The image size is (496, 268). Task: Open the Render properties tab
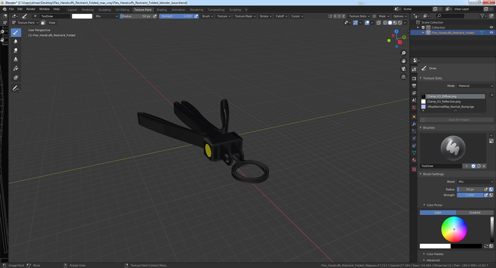point(414,78)
